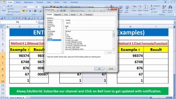Switch to the Protection tab

[89, 15]
